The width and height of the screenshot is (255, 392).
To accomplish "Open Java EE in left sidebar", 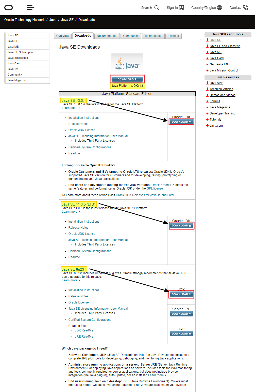I will click(x=28, y=41).
